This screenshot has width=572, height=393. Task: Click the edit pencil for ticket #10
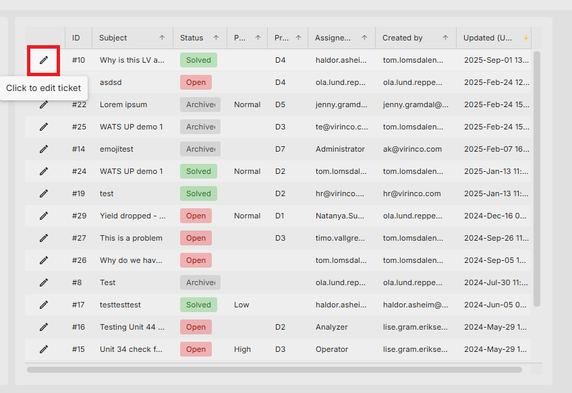[x=44, y=60]
